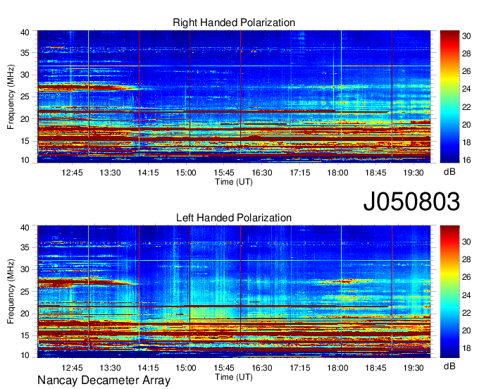The width and height of the screenshot is (479, 389).
Task: Click the "Nancay Decameter Array" caption
Action: pyautogui.click(x=104, y=381)
